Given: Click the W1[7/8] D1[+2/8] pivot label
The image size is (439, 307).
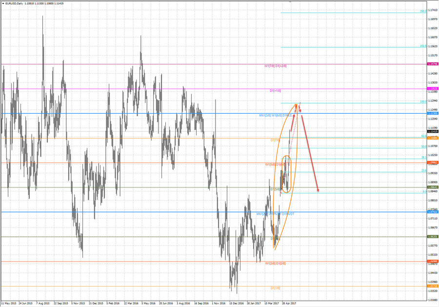Looking at the screenshot, I should pyautogui.click(x=275, y=66).
